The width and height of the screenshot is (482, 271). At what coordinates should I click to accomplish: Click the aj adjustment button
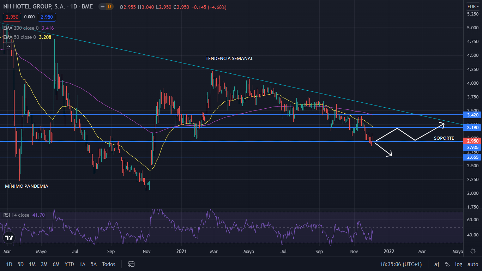click(436, 264)
